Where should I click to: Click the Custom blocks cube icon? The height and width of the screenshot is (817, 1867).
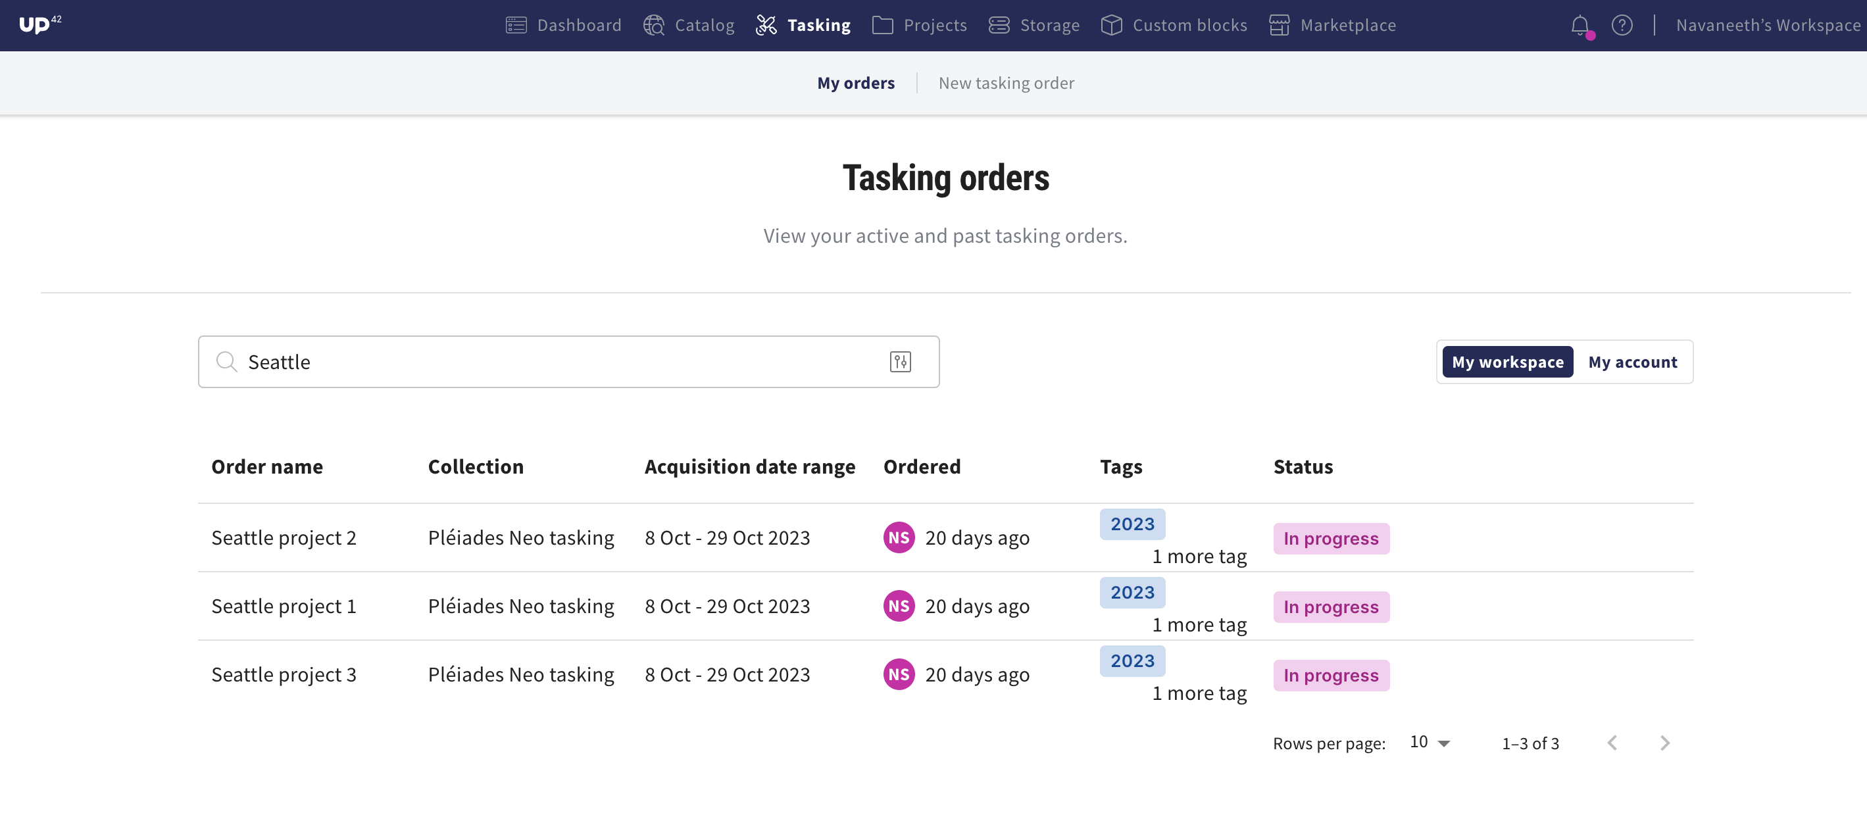[1111, 26]
